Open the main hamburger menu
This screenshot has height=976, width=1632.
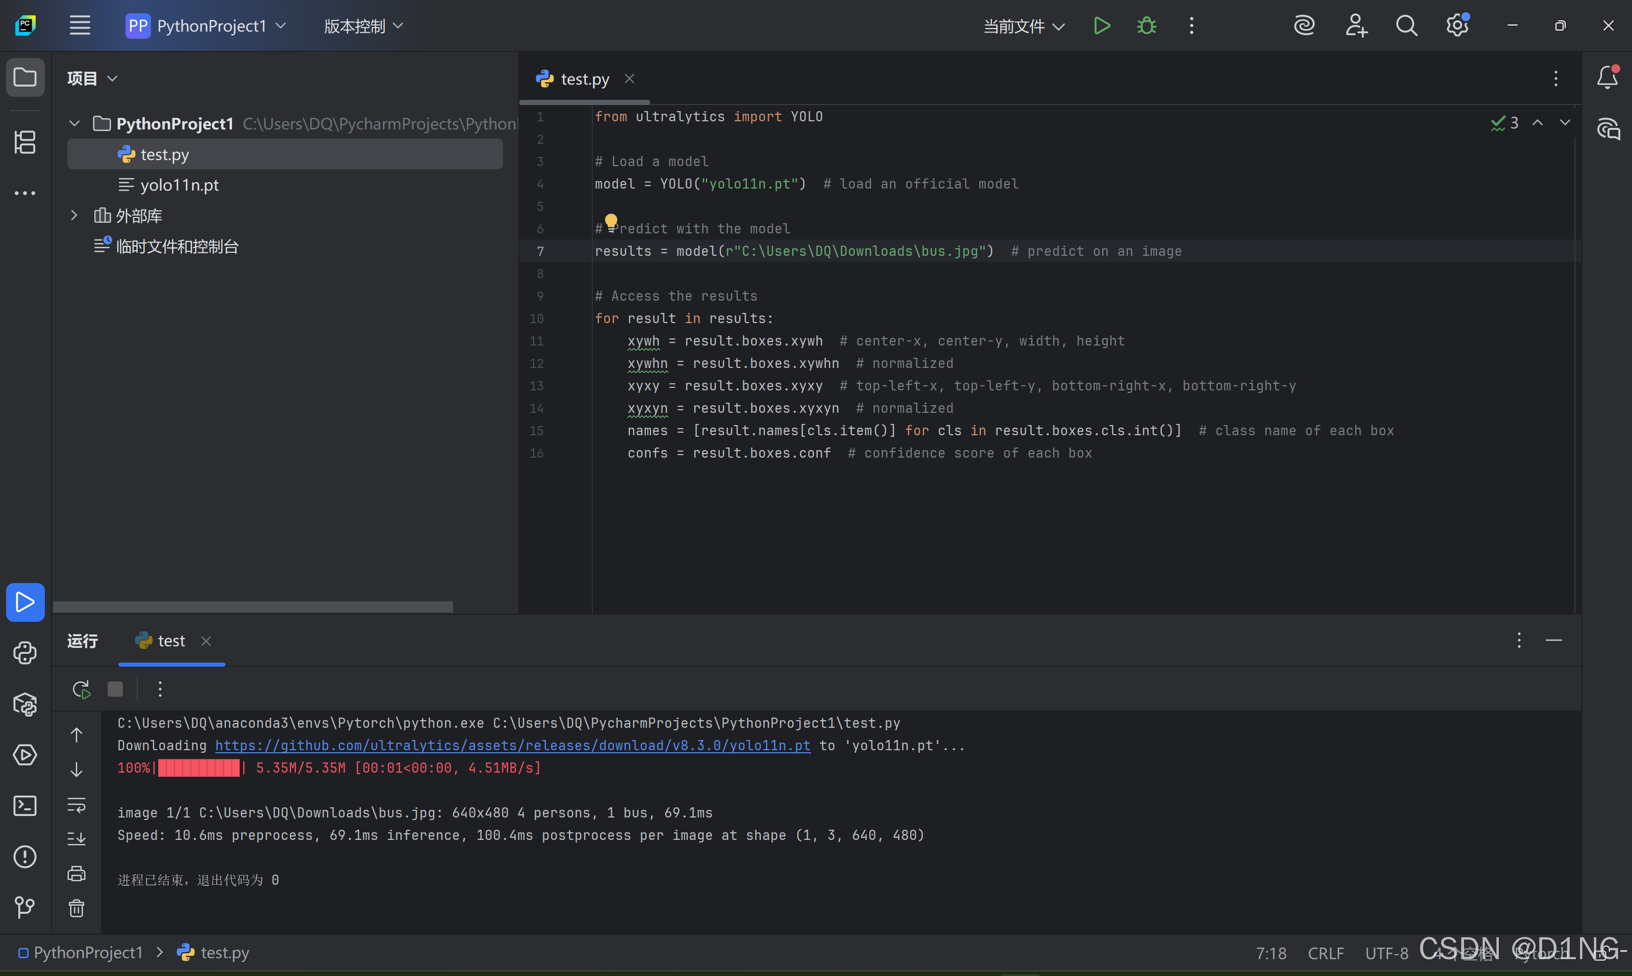(x=80, y=25)
